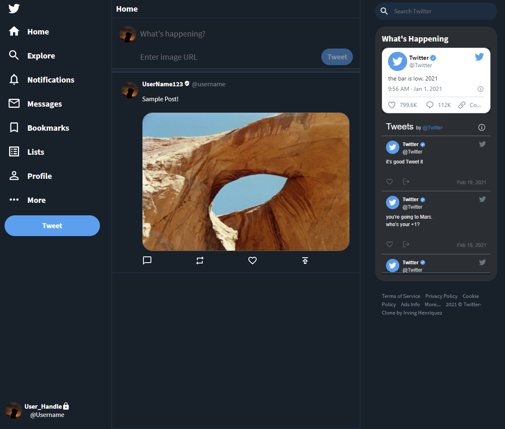Screen dimensions: 505x429
Task: Open the search magnifier icon
Action: pos(384,11)
